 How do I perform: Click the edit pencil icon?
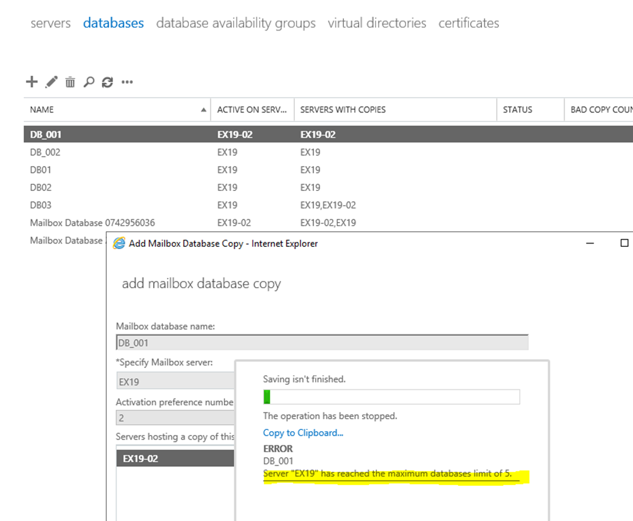(51, 82)
